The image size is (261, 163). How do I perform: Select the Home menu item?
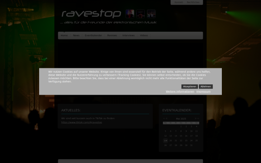pos(64,36)
